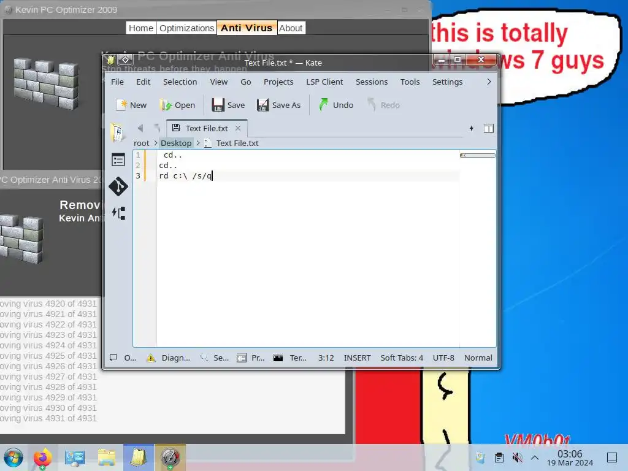Toggle the Output panel in status bar
Image resolution: width=628 pixels, height=471 pixels.
tap(123, 358)
